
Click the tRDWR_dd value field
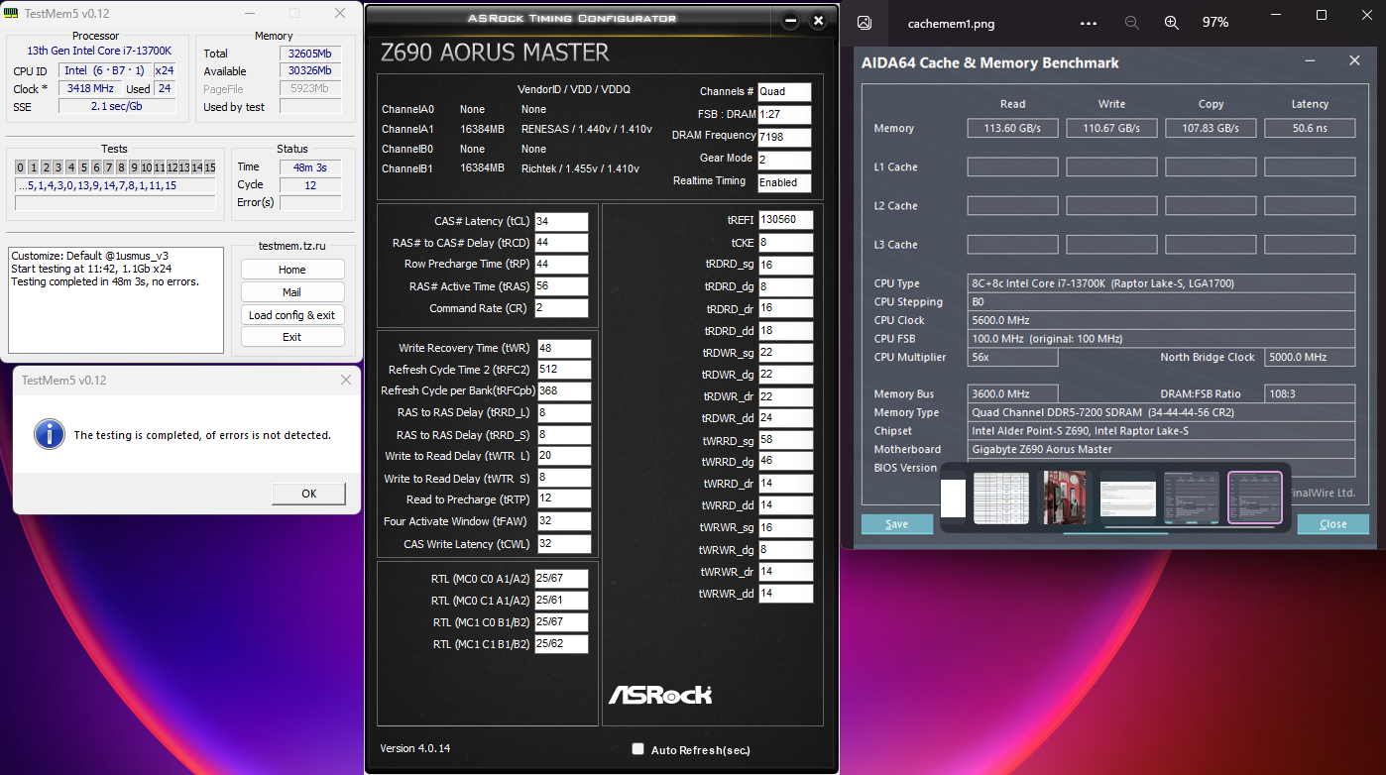pos(785,418)
